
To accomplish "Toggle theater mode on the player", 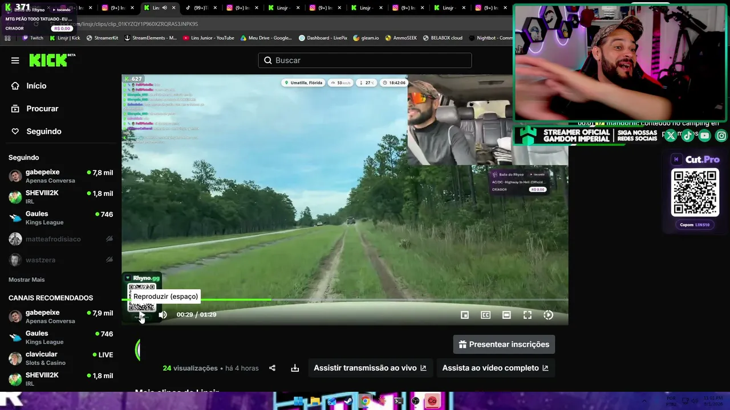I will tap(506, 315).
